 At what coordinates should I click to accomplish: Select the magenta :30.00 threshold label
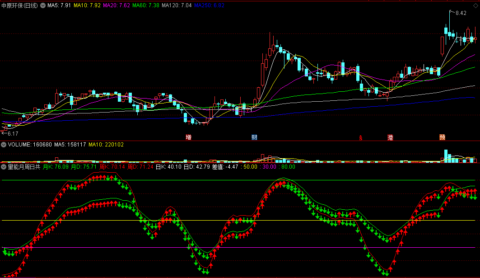(x=268, y=167)
